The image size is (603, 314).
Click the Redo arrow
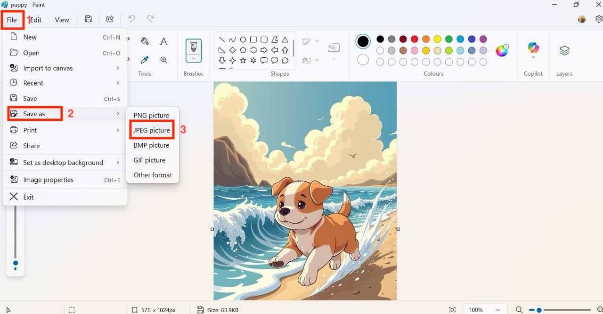(x=150, y=19)
